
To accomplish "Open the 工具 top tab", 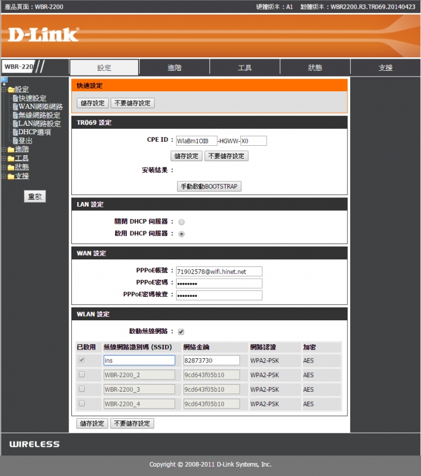I will (245, 67).
